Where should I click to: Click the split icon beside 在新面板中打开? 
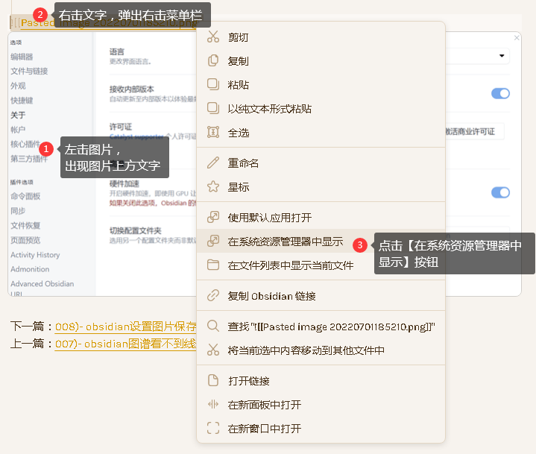pyautogui.click(x=213, y=405)
